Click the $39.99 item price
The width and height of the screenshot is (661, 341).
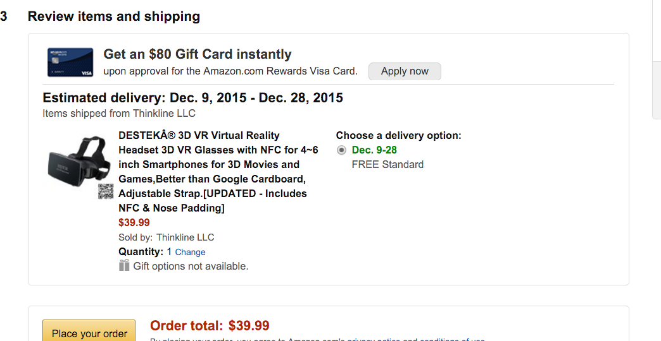pyautogui.click(x=134, y=222)
